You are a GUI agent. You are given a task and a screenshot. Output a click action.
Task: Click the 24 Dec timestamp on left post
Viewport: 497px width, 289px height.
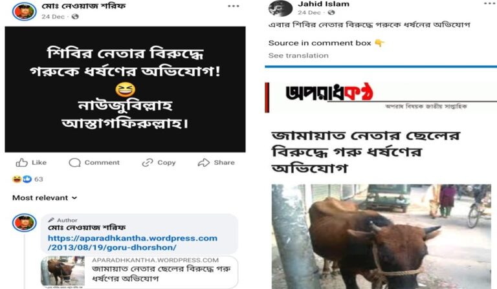(53, 16)
